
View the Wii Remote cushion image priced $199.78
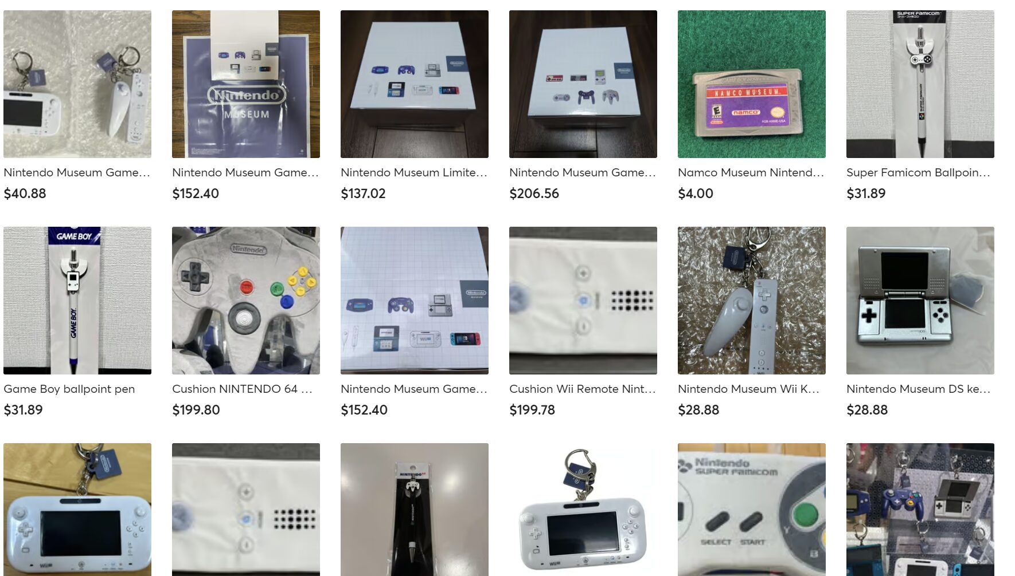click(x=583, y=300)
